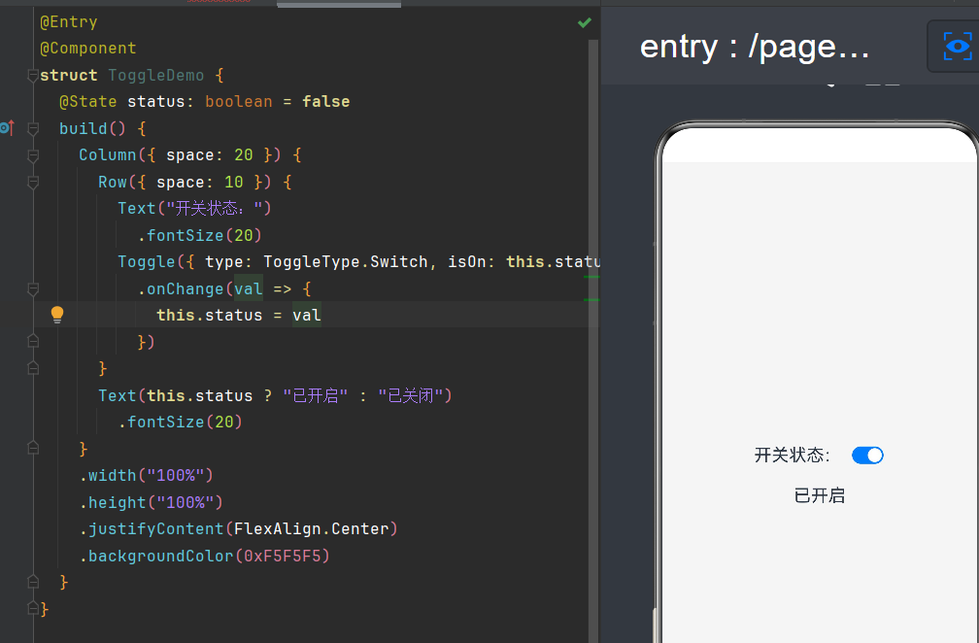Place cursor on the @Component decorator
This screenshot has height=643, width=979.
[x=88, y=48]
